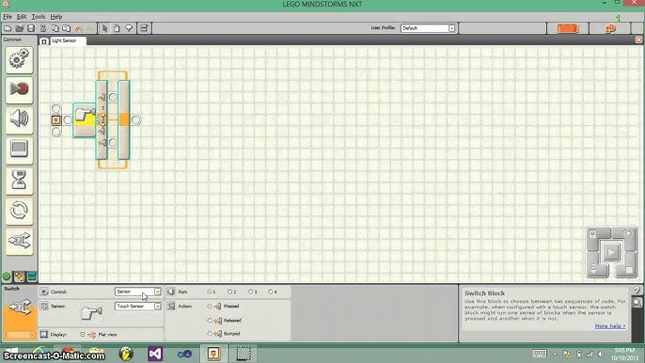Switch to the Common palette green circle tab
The width and height of the screenshot is (645, 363).
(x=7, y=276)
